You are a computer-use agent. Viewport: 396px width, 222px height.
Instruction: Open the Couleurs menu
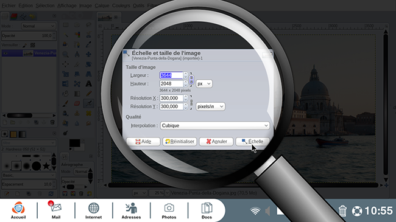pyautogui.click(x=121, y=5)
